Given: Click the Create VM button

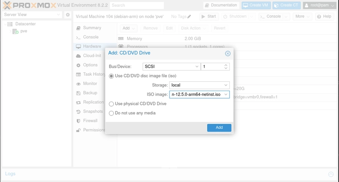Looking at the screenshot, I should click(256, 5).
